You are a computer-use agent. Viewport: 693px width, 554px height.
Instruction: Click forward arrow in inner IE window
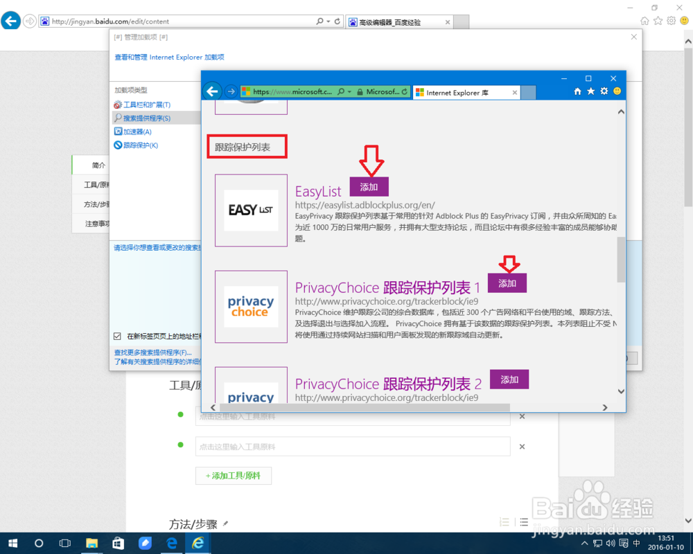pyautogui.click(x=231, y=91)
